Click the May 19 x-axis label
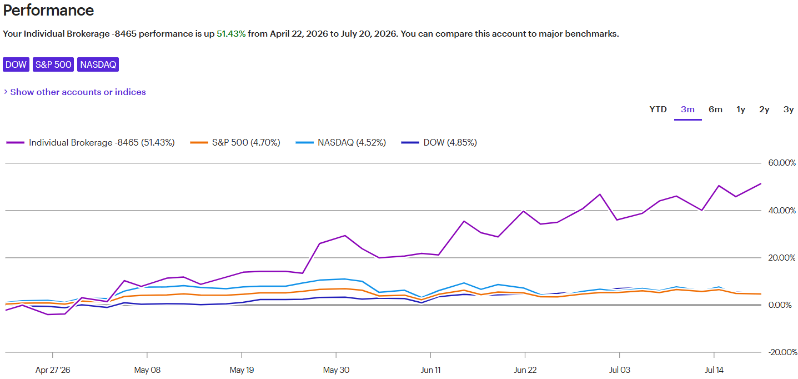Viewport: 798px width, 379px height. point(242,370)
